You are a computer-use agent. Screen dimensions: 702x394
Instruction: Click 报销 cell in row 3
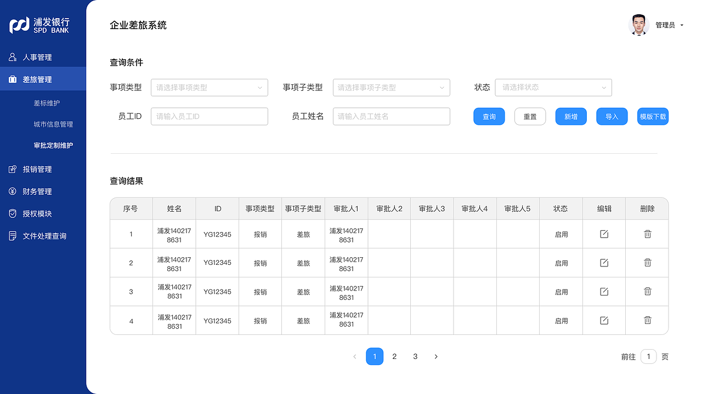point(260,292)
